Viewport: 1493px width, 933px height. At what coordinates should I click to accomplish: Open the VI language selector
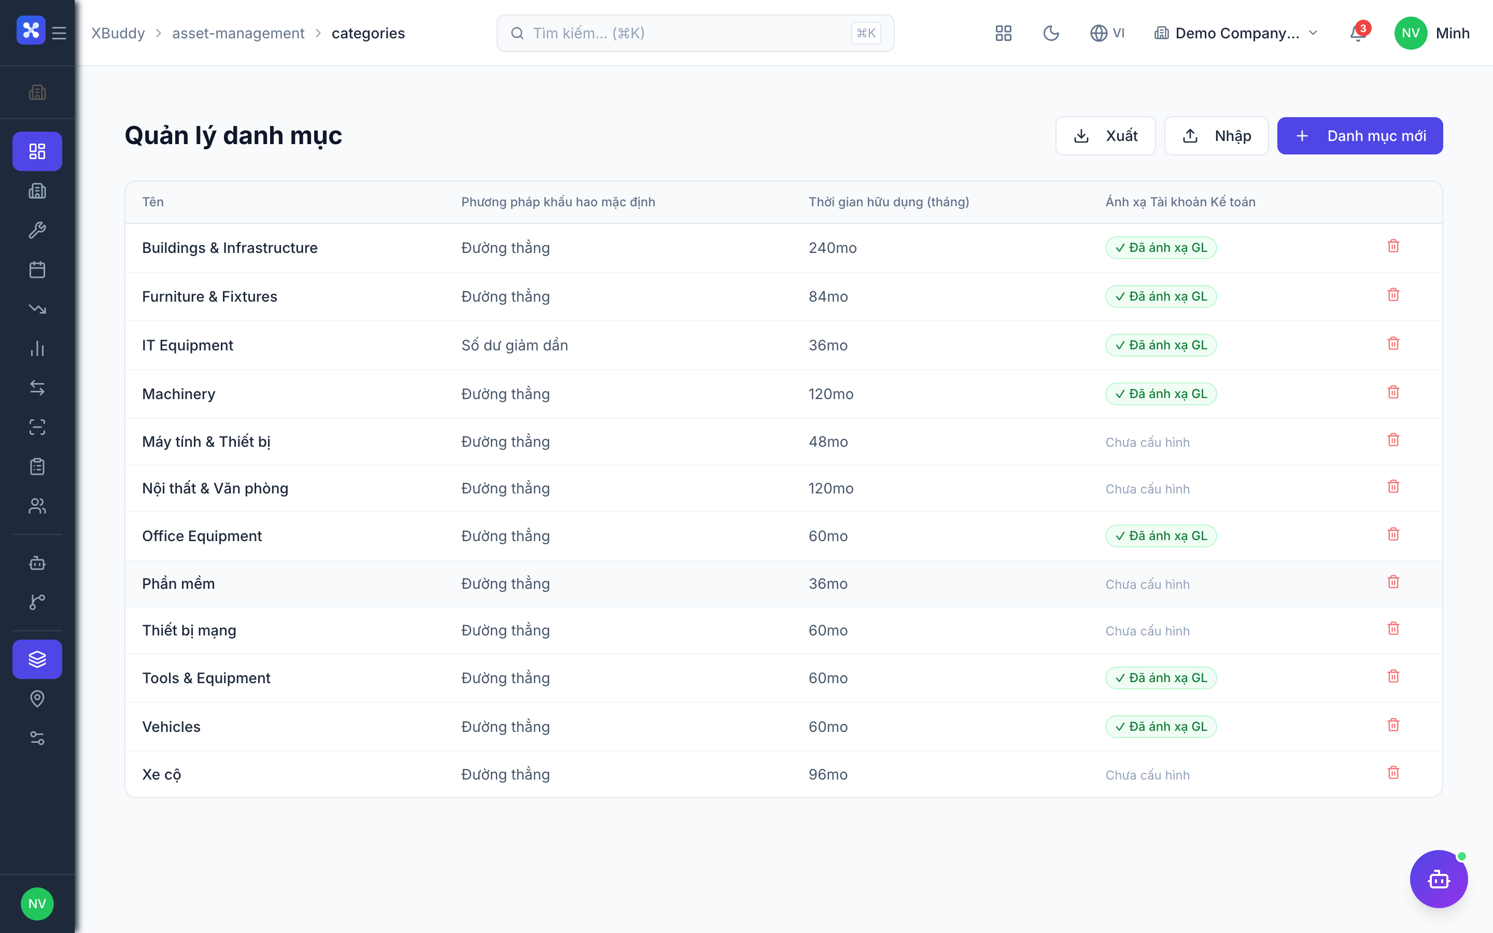pyautogui.click(x=1108, y=33)
